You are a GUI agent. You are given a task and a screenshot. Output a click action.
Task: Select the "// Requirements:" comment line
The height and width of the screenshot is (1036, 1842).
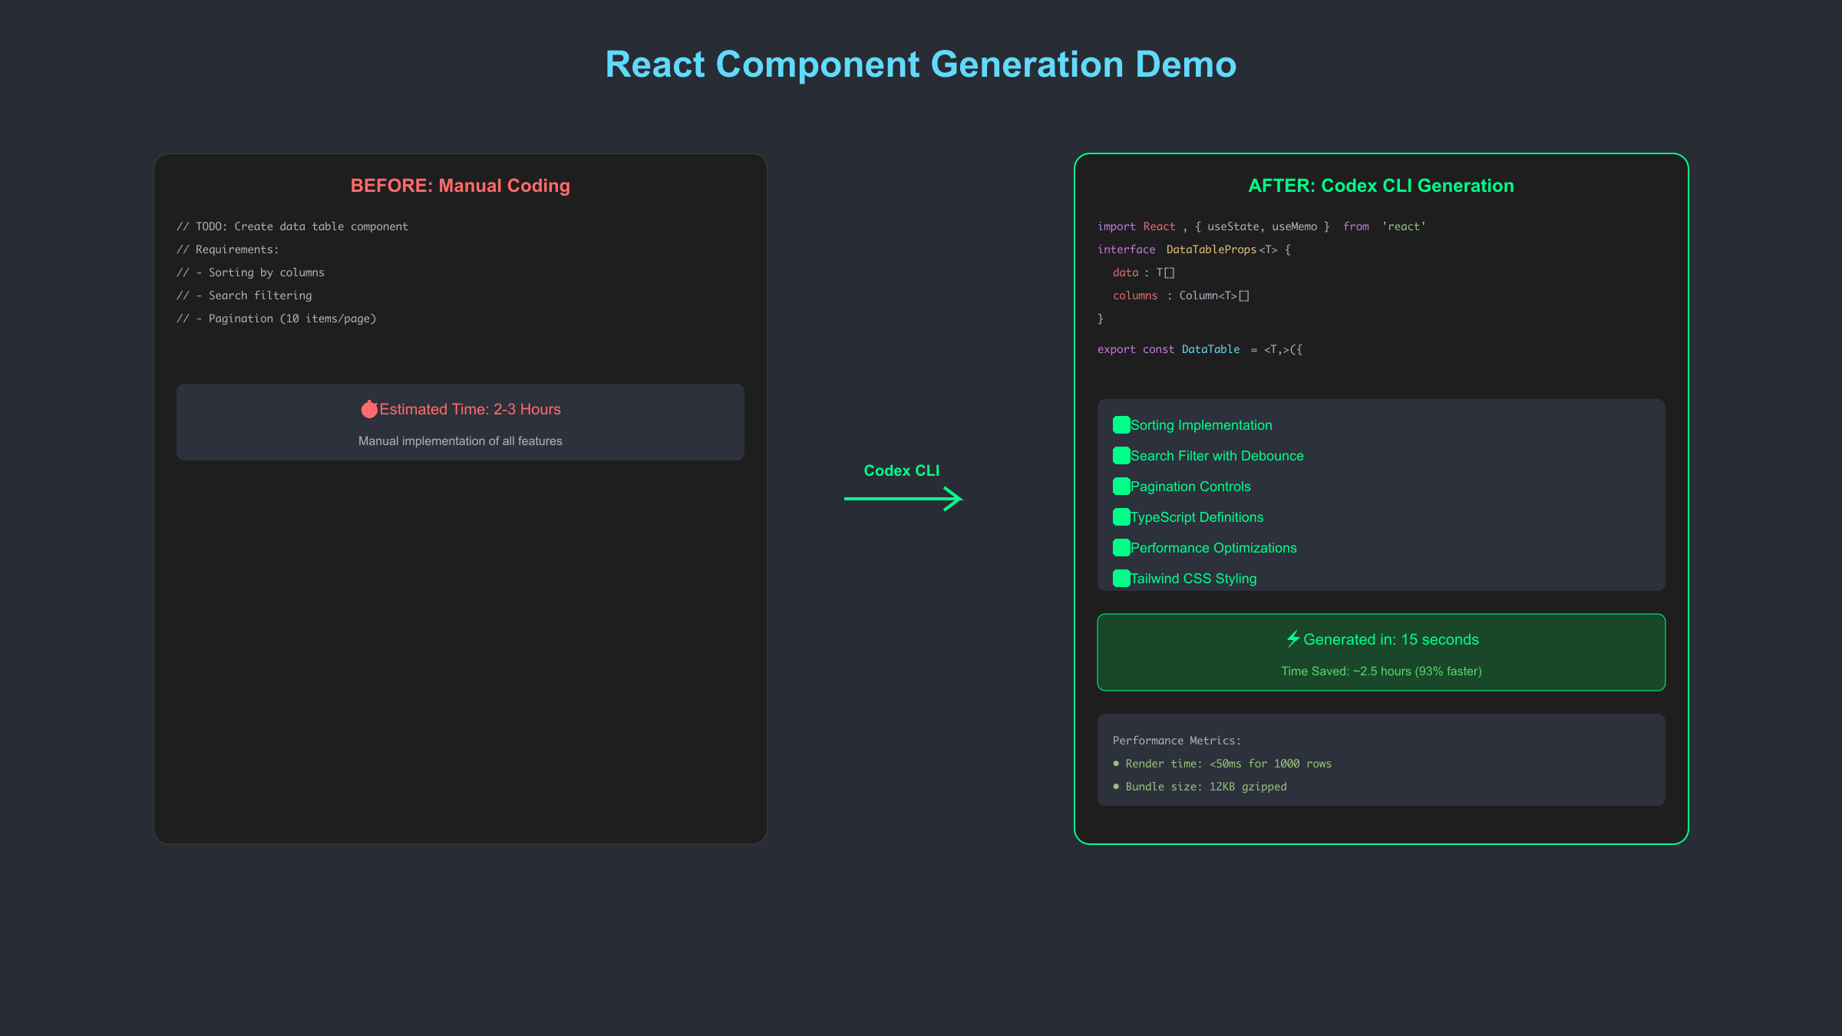228,249
